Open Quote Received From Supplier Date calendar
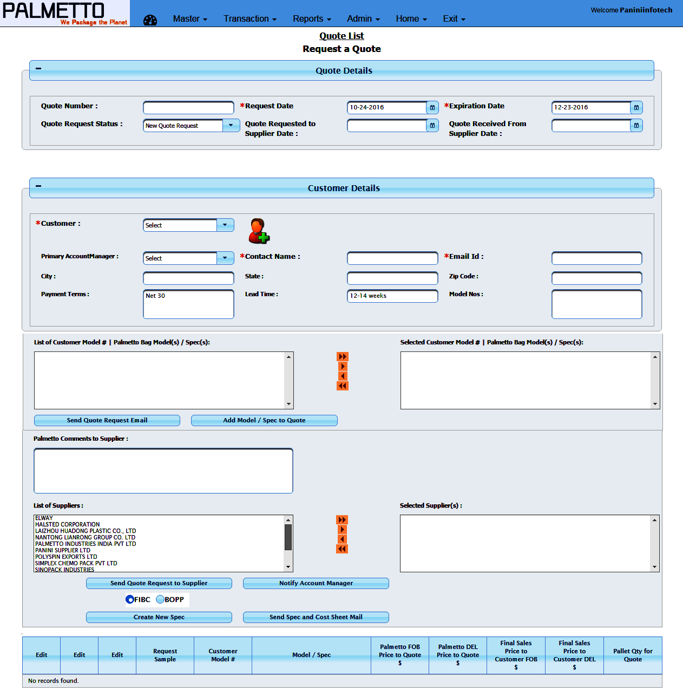This screenshot has height=698, width=683. click(x=636, y=126)
